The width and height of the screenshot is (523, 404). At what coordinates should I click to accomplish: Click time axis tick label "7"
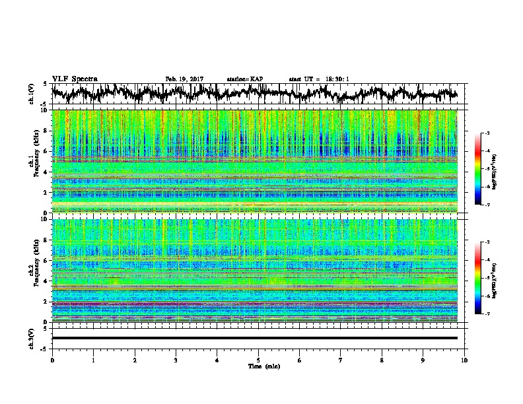click(341, 360)
